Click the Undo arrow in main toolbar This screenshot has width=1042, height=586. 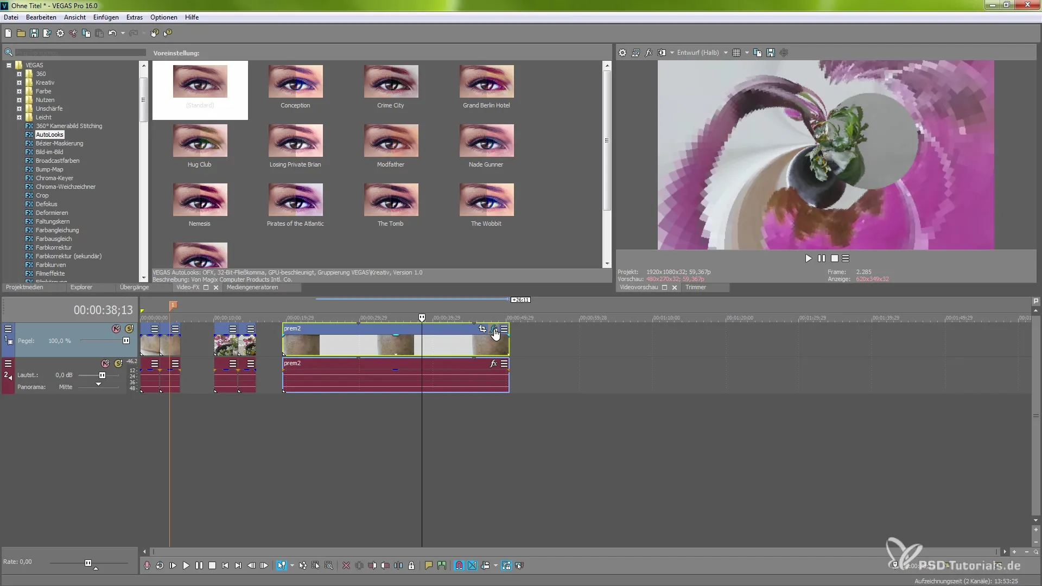coord(112,33)
